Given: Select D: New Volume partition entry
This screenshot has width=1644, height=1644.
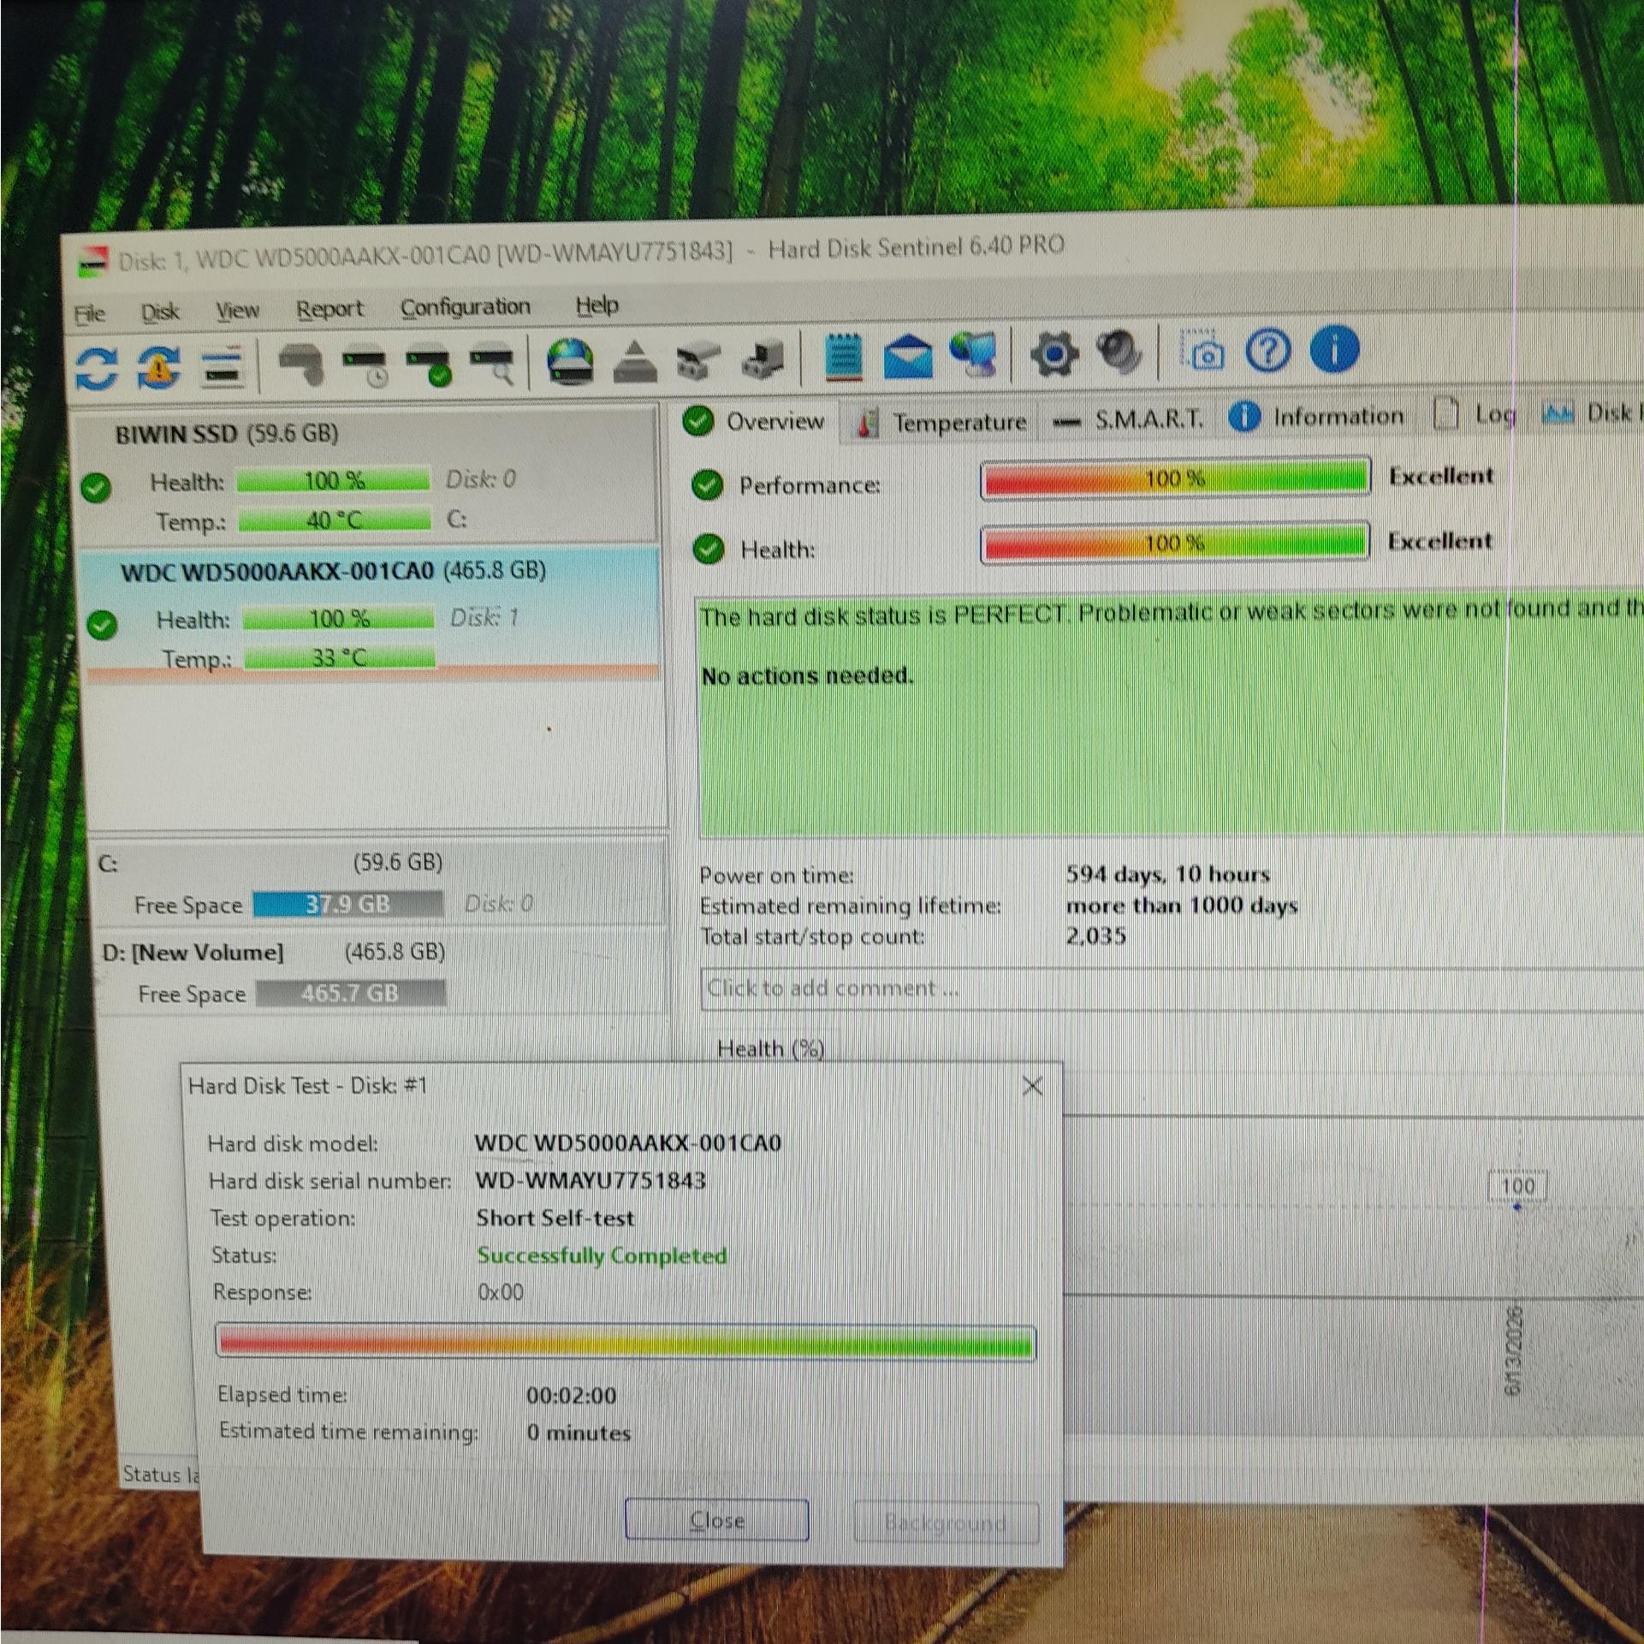Looking at the screenshot, I should click(x=378, y=973).
